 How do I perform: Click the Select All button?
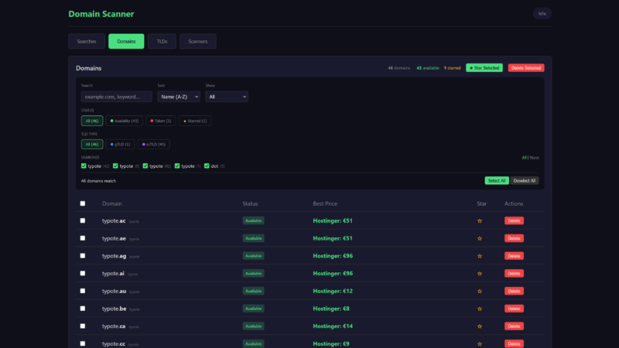pyautogui.click(x=497, y=181)
